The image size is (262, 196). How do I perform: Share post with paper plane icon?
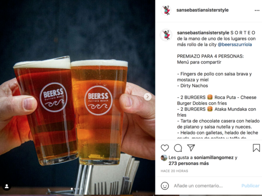[191, 148]
